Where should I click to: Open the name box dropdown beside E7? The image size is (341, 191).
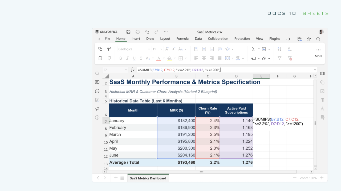point(126,70)
